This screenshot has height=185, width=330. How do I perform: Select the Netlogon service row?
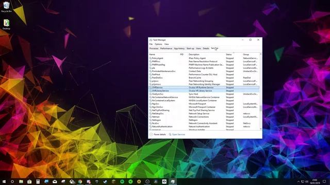[204, 120]
